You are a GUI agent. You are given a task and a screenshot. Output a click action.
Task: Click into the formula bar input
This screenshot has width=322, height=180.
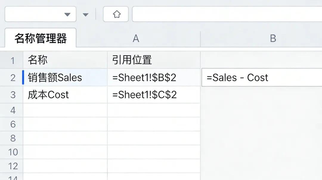pos(227,14)
